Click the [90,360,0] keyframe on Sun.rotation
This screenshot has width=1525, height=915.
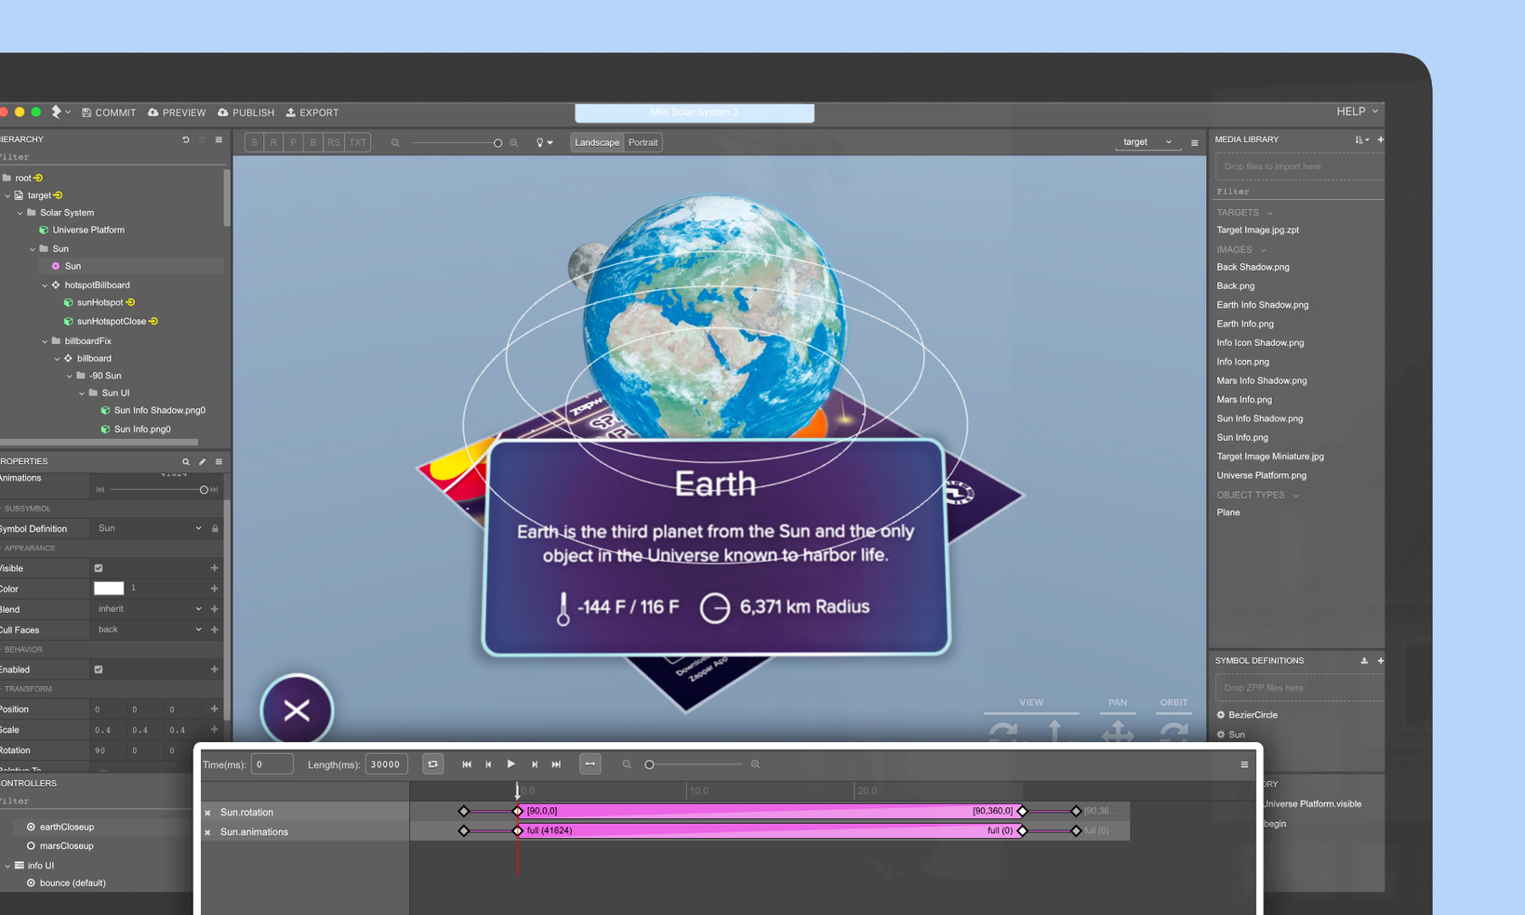1022,811
